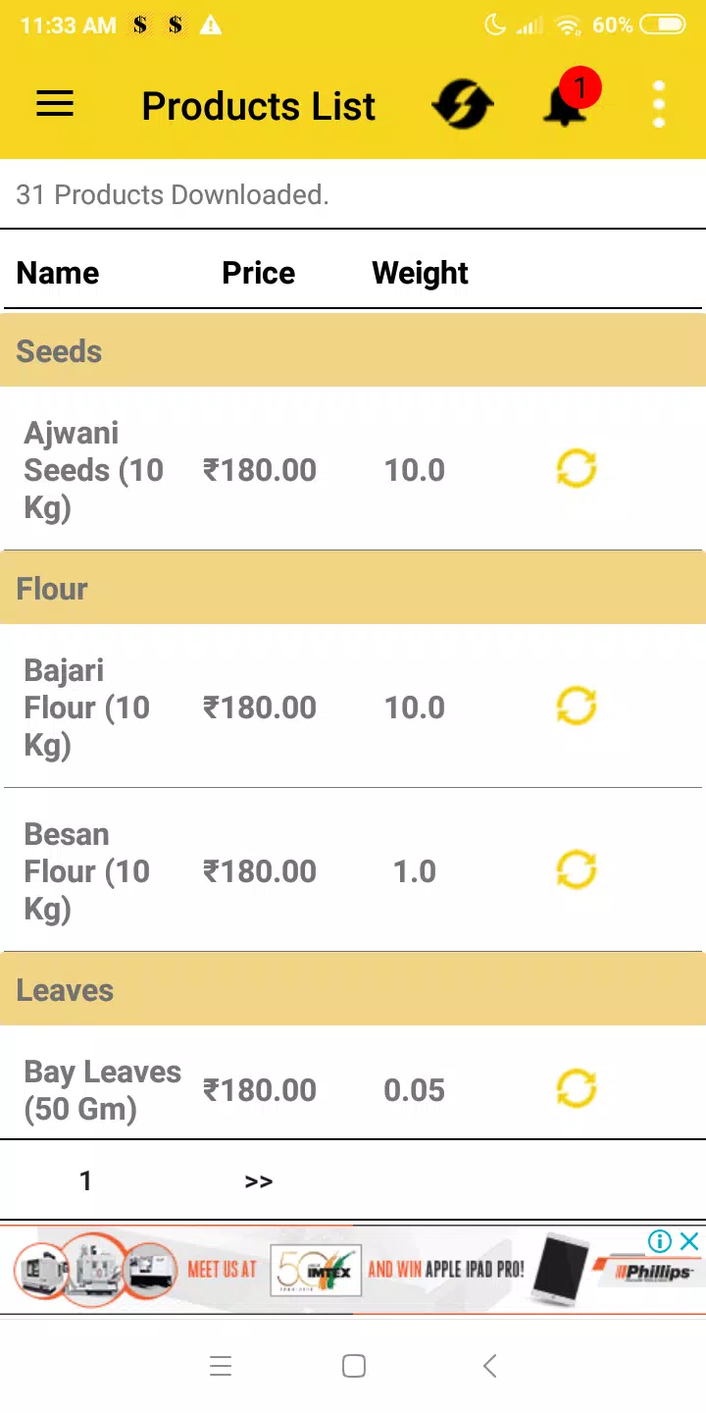This screenshot has height=1413, width=706.
Task: Refresh the Besan Flour product row
Action: 577,870
